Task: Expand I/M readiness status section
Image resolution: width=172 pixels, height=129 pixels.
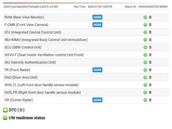Action: (x=27, y=118)
